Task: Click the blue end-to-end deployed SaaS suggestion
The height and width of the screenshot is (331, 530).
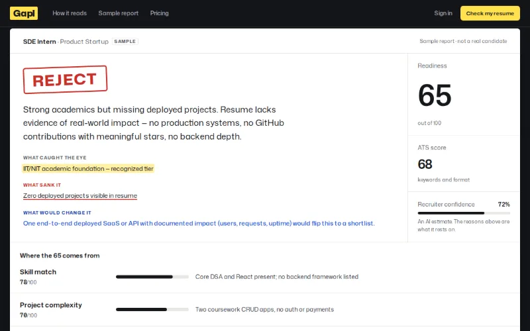Action: 199,223
